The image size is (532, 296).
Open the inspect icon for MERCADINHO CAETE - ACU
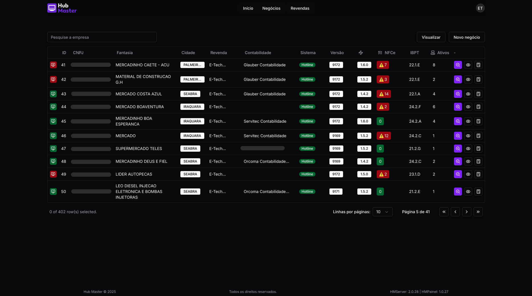point(458,65)
